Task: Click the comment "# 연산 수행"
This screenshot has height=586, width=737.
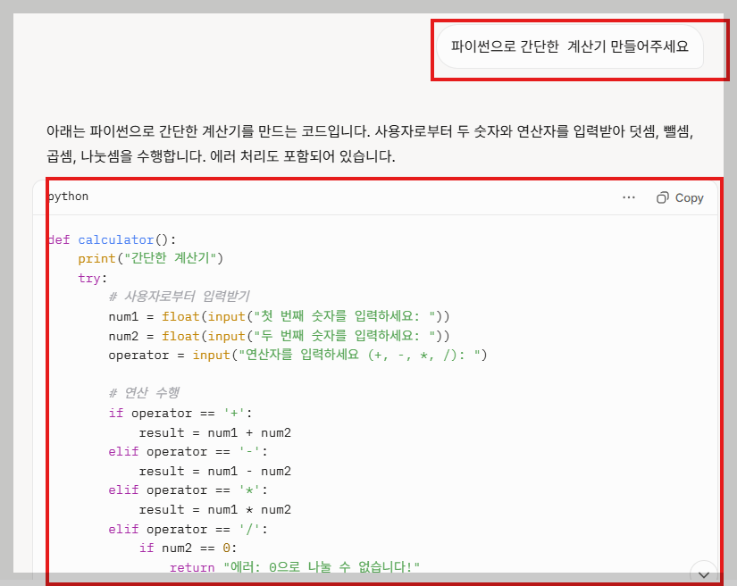Action: pyautogui.click(x=147, y=393)
